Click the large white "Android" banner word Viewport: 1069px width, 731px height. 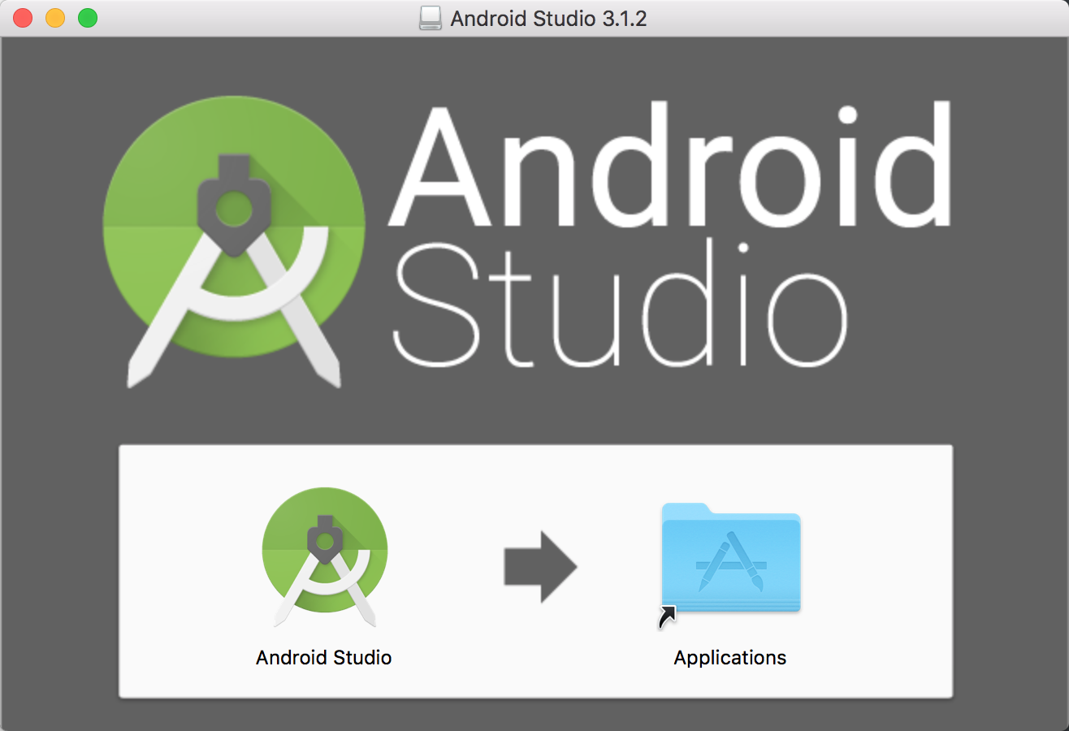click(669, 165)
